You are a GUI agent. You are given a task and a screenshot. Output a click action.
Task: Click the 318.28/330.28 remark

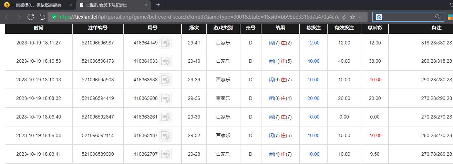point(436,43)
